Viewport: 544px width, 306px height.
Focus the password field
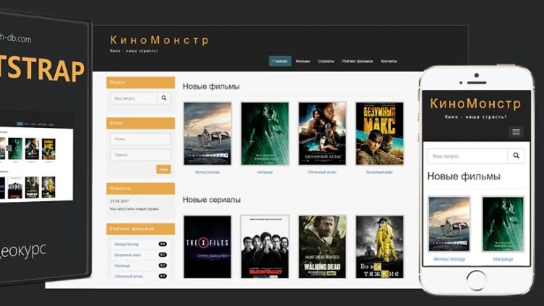pos(141,155)
